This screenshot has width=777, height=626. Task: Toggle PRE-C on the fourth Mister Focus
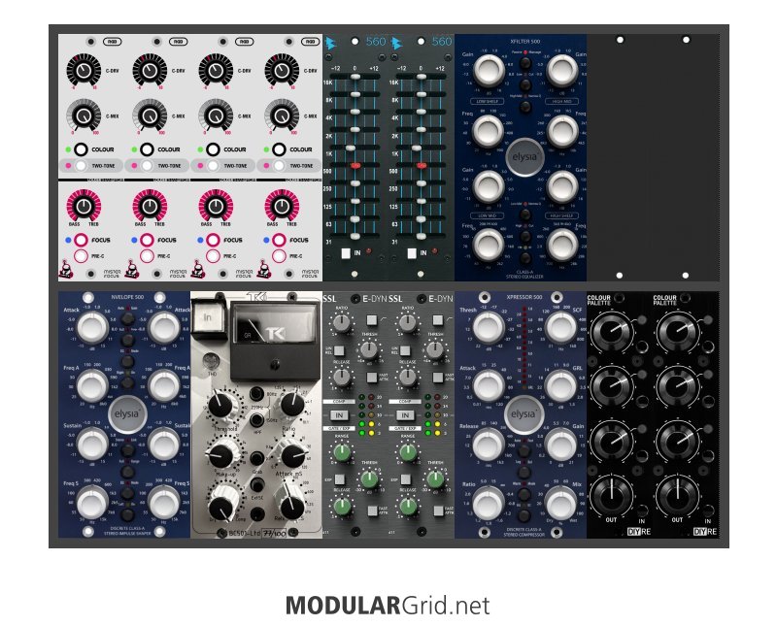279,256
